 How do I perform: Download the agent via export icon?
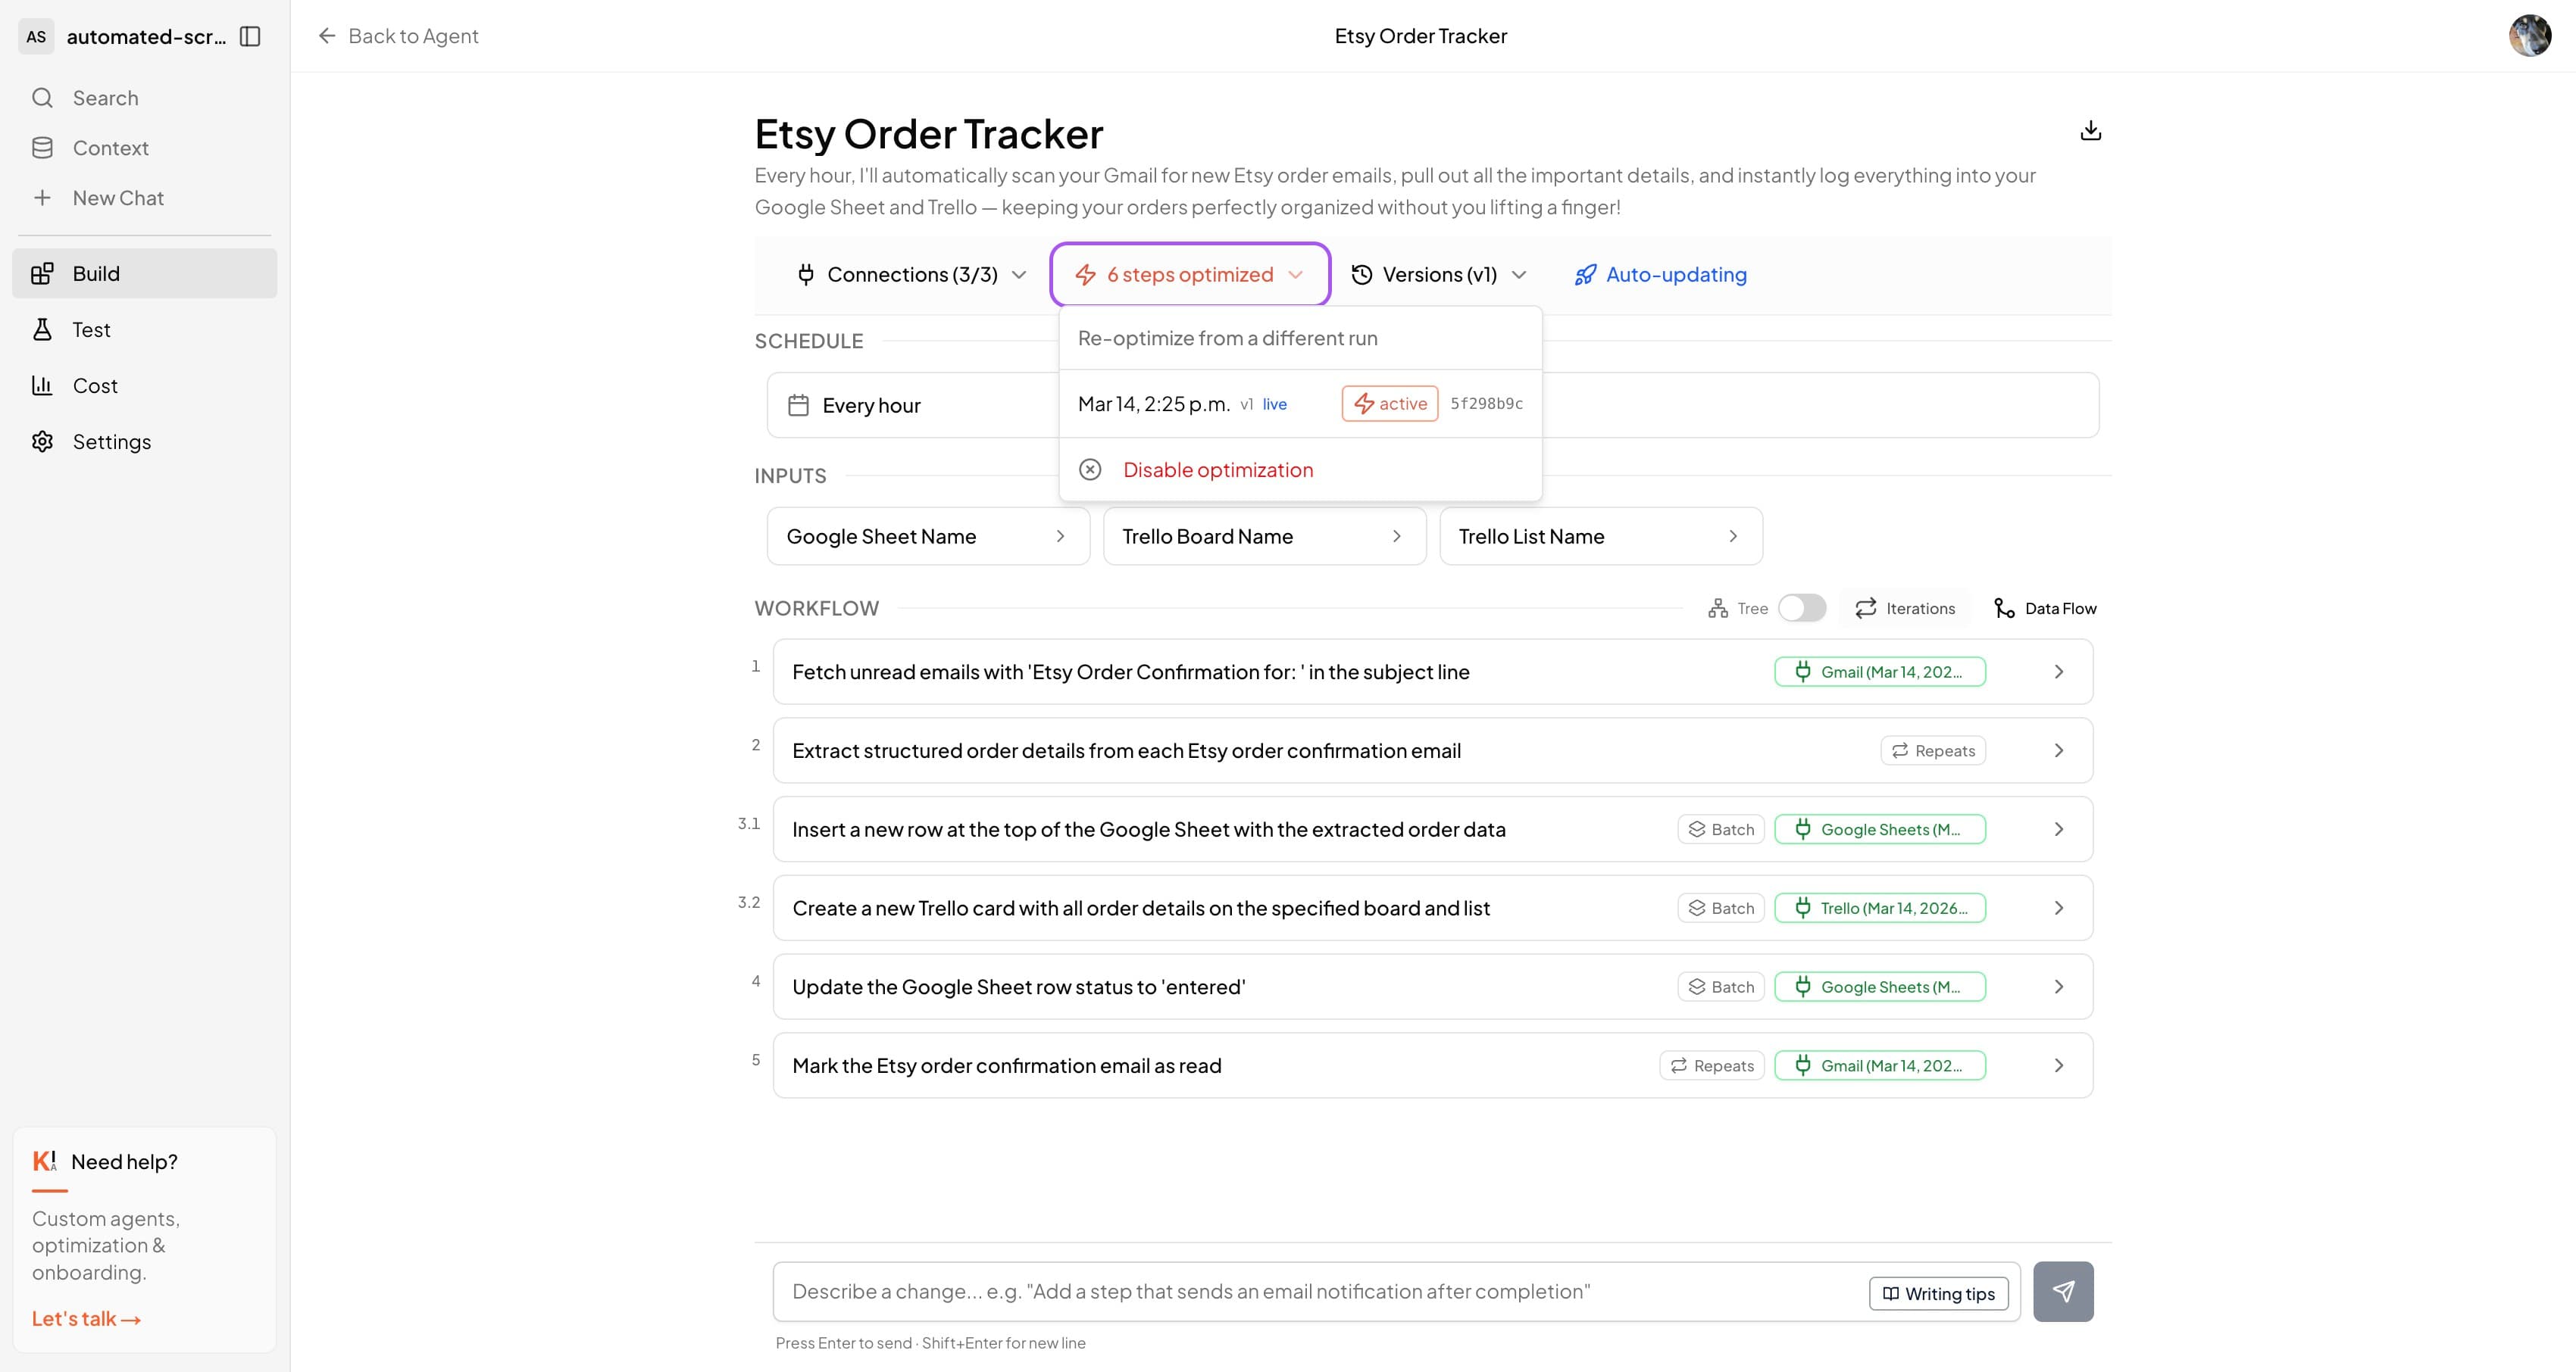pyautogui.click(x=2090, y=130)
